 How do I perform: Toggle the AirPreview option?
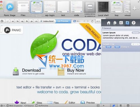[x=42, y=106]
